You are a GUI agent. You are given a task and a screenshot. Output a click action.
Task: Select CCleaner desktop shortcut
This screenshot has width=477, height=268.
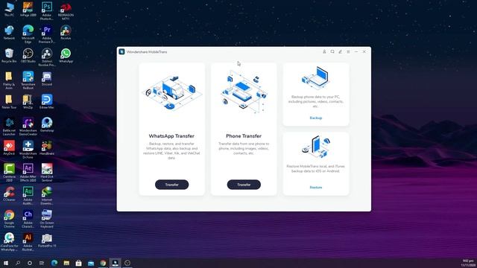pos(9,194)
